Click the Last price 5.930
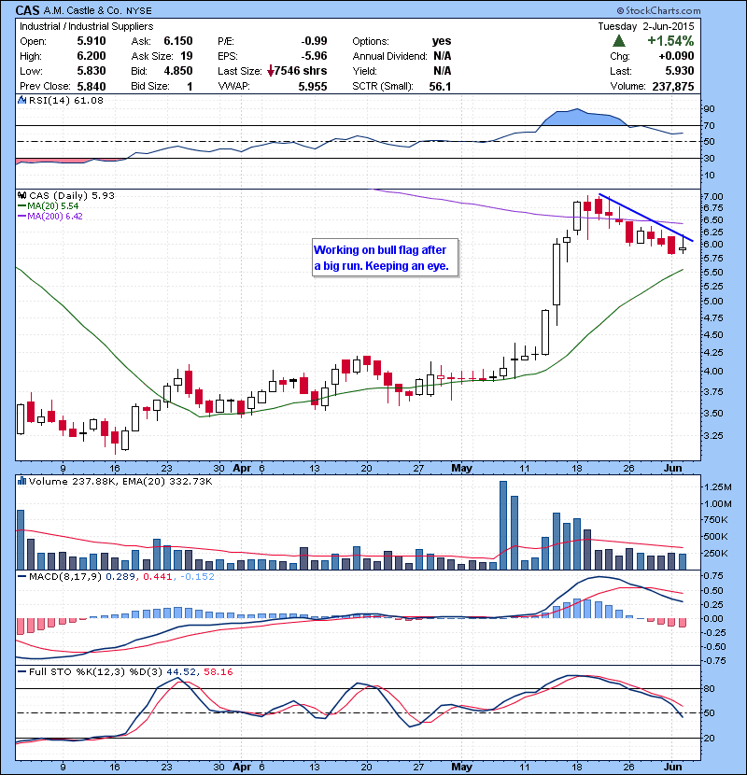747x775 pixels. pyautogui.click(x=680, y=71)
